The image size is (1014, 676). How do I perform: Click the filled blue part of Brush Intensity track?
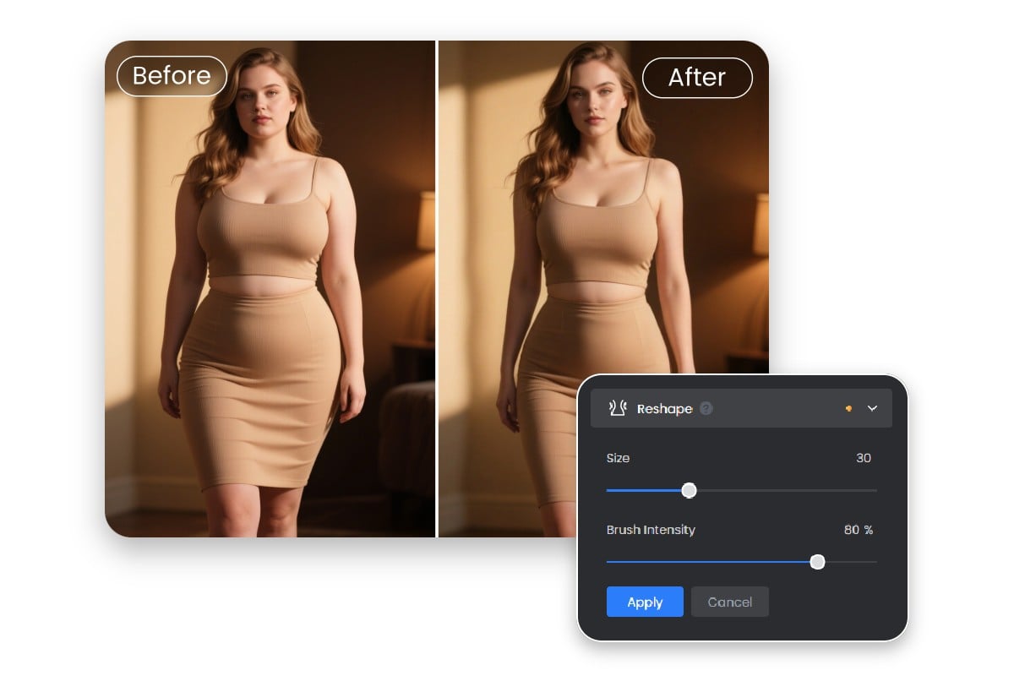[x=710, y=562]
